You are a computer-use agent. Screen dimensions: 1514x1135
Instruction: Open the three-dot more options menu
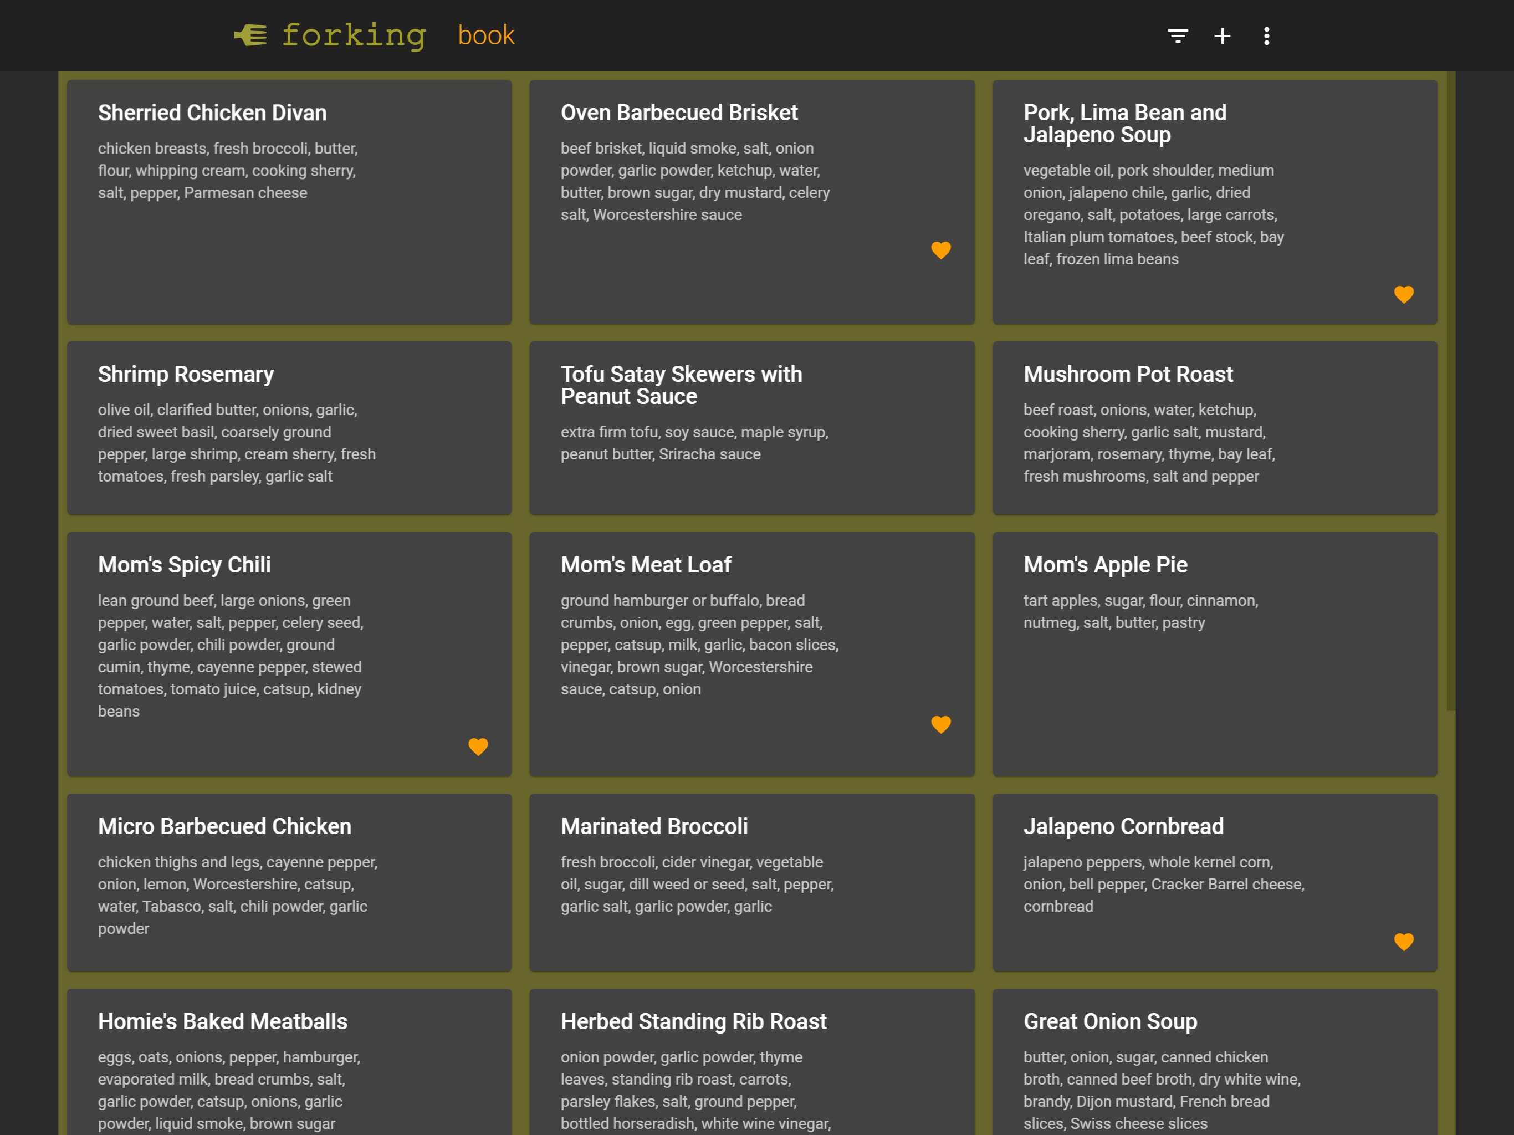1266,35
